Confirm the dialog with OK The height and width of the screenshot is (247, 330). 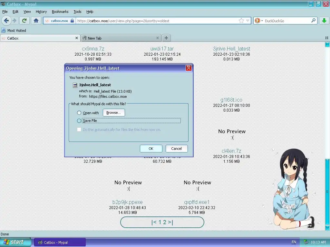point(151,149)
